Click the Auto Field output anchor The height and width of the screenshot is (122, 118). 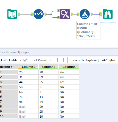coord(46,14)
